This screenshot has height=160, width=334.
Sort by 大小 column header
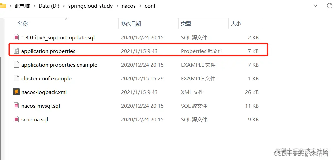click(x=236, y=23)
